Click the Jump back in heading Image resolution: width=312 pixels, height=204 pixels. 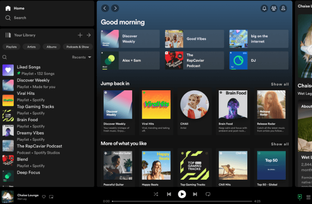(x=115, y=83)
